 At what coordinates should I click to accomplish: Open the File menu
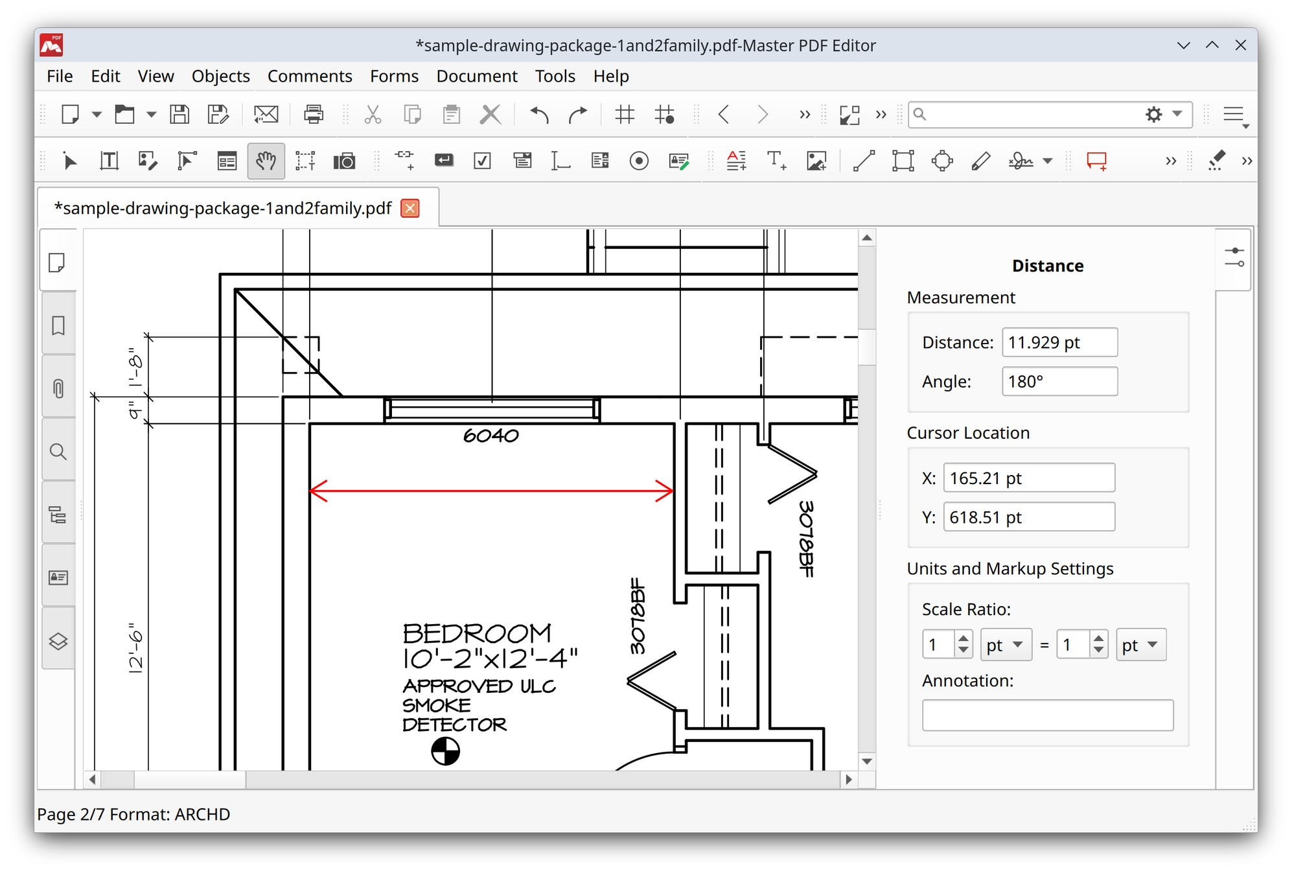pos(60,76)
